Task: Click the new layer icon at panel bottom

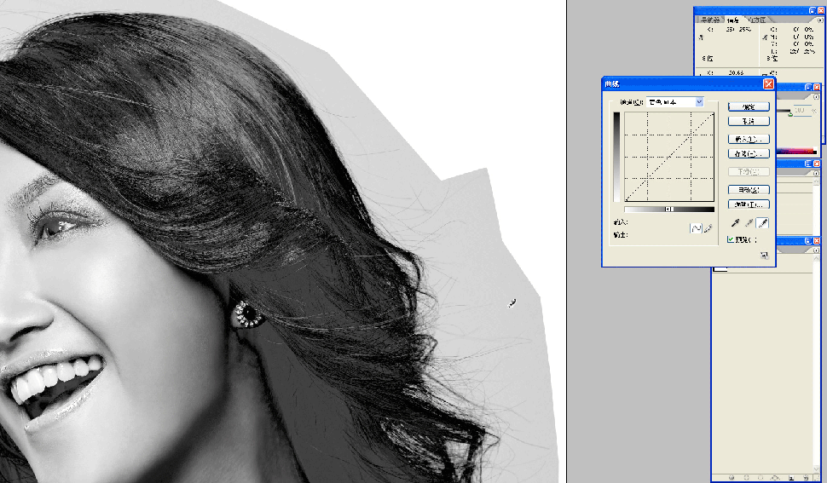Action: click(790, 478)
